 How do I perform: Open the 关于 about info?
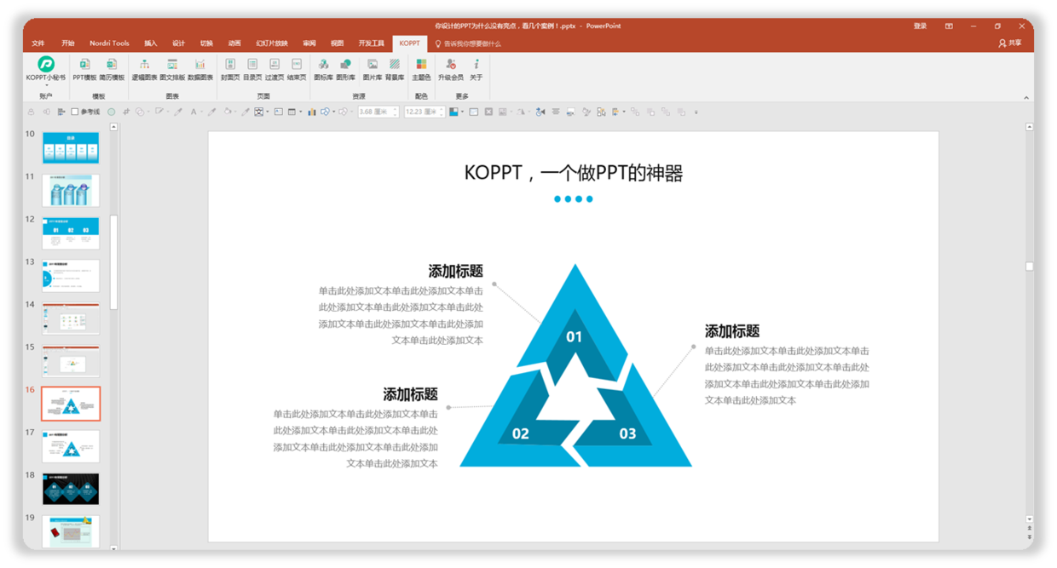pyautogui.click(x=477, y=70)
